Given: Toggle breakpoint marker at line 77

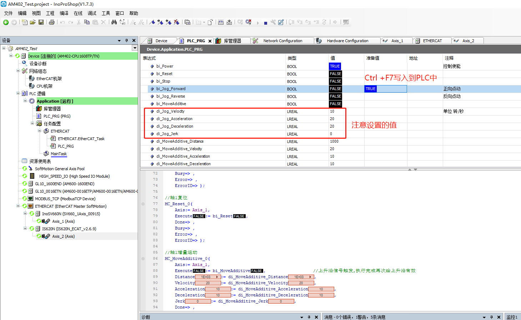Looking at the screenshot, I should coord(143,204).
